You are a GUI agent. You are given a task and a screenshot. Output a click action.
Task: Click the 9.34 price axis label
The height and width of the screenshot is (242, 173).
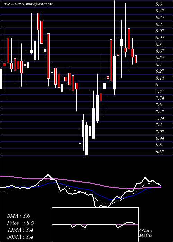point(160,18)
